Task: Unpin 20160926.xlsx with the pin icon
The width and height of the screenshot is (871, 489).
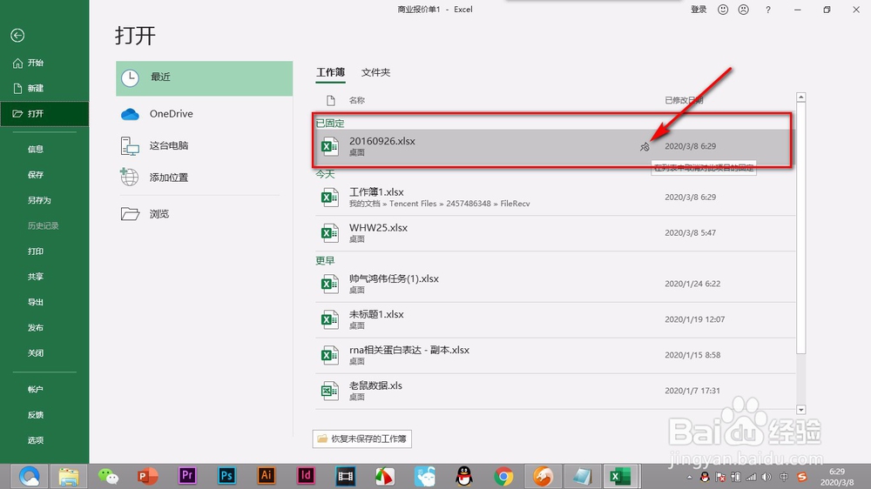Action: click(645, 146)
